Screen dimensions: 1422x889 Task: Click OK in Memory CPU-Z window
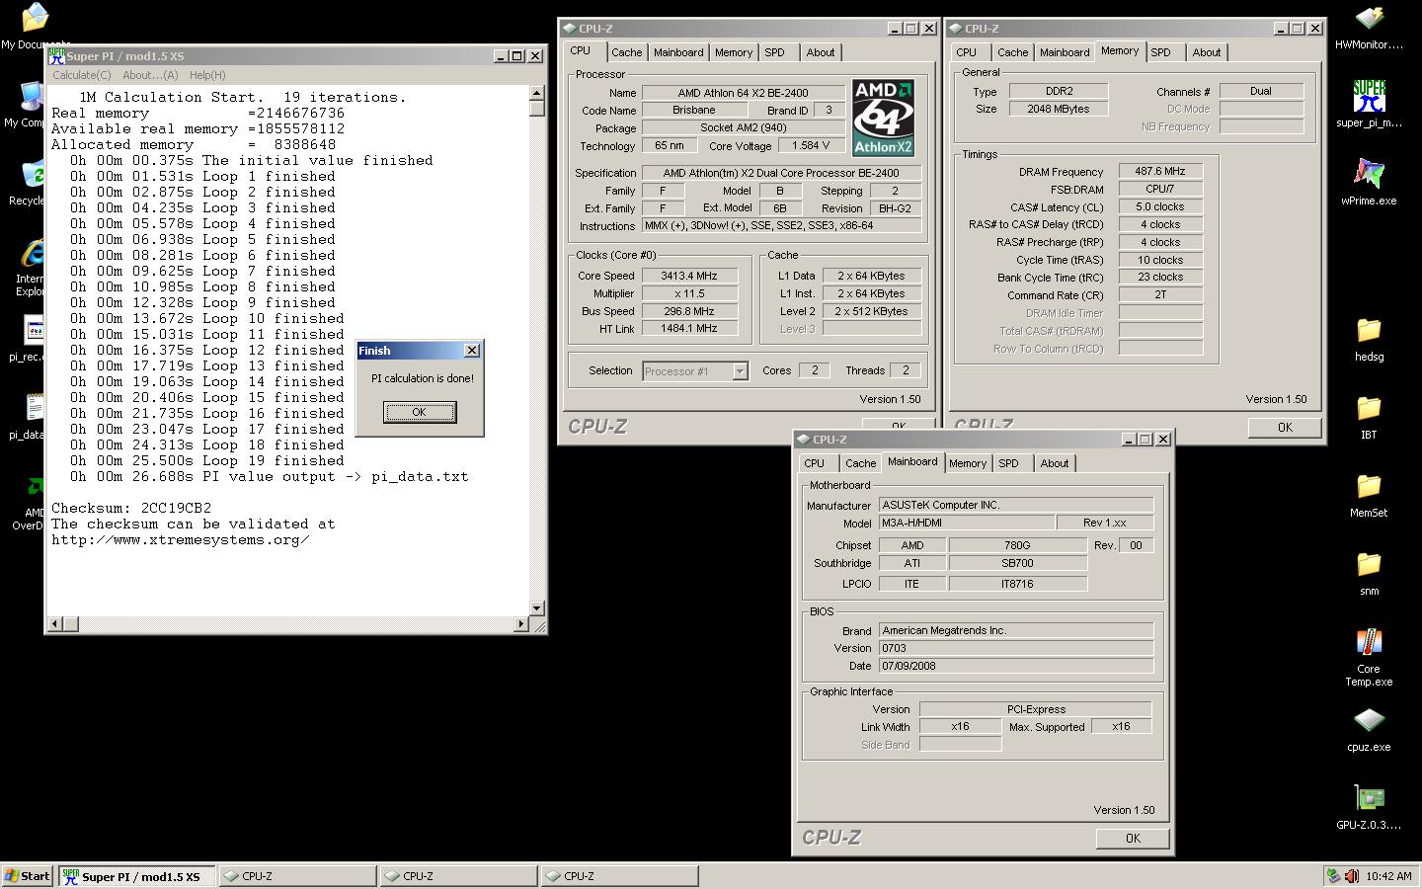pyautogui.click(x=1285, y=427)
